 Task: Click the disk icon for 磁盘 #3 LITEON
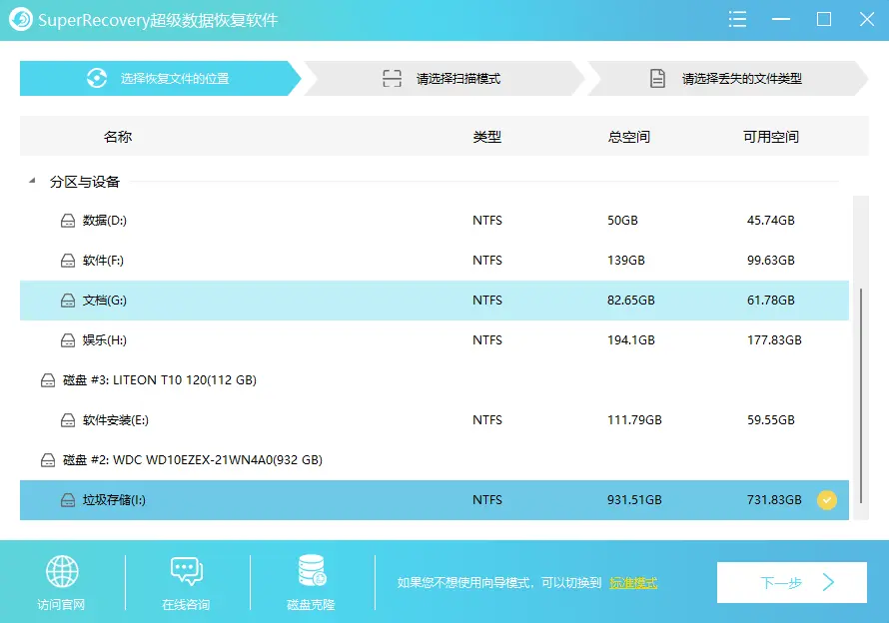[x=48, y=380]
